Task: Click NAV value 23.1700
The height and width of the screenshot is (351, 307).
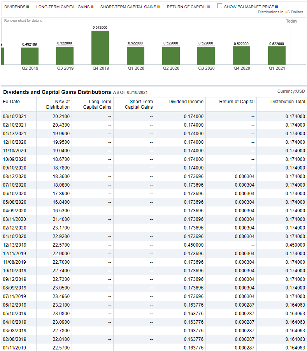Action: [x=61, y=228]
